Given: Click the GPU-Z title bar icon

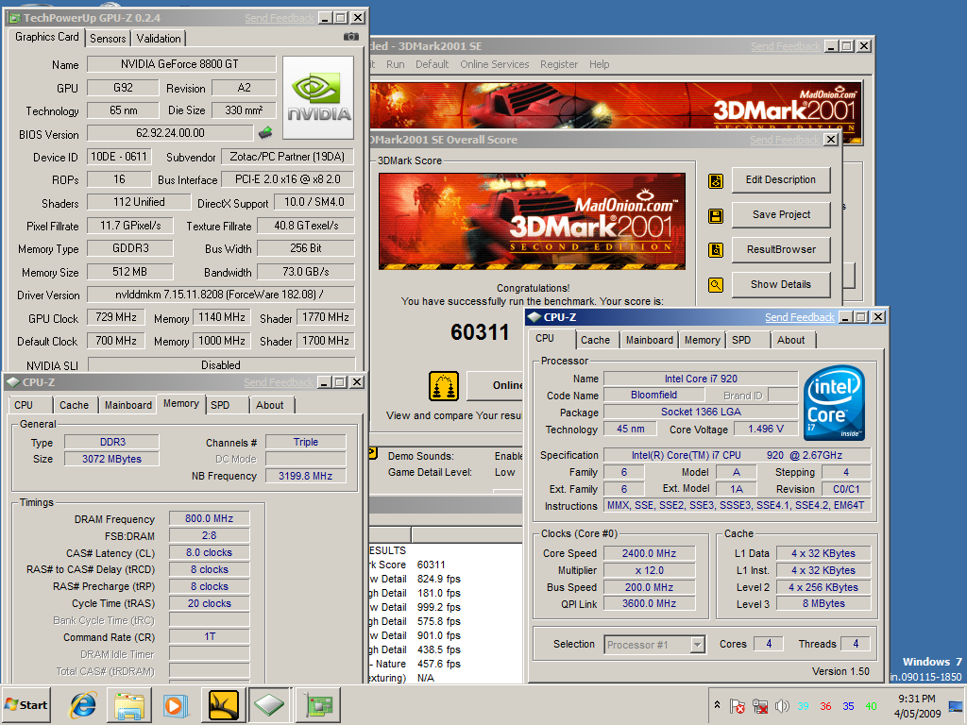Looking at the screenshot, I should pos(14,18).
